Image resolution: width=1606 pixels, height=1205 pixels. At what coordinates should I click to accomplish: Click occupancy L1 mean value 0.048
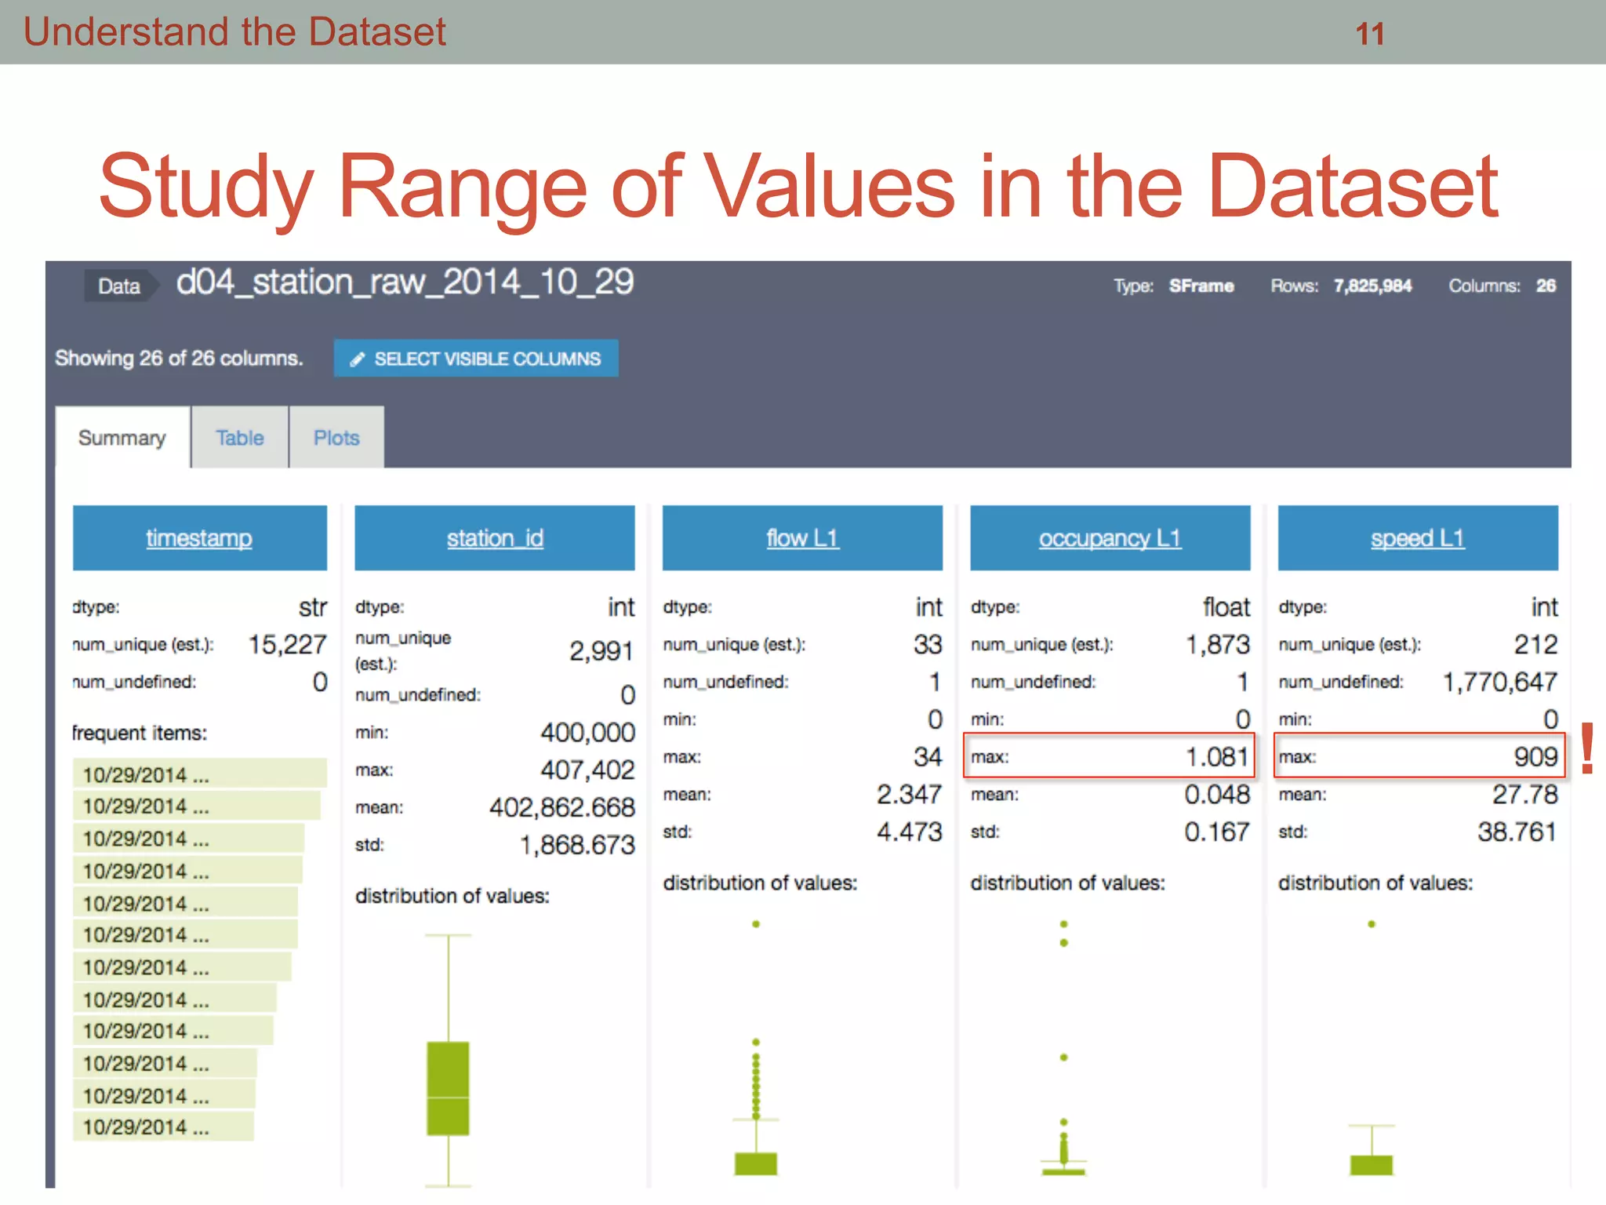click(1217, 795)
